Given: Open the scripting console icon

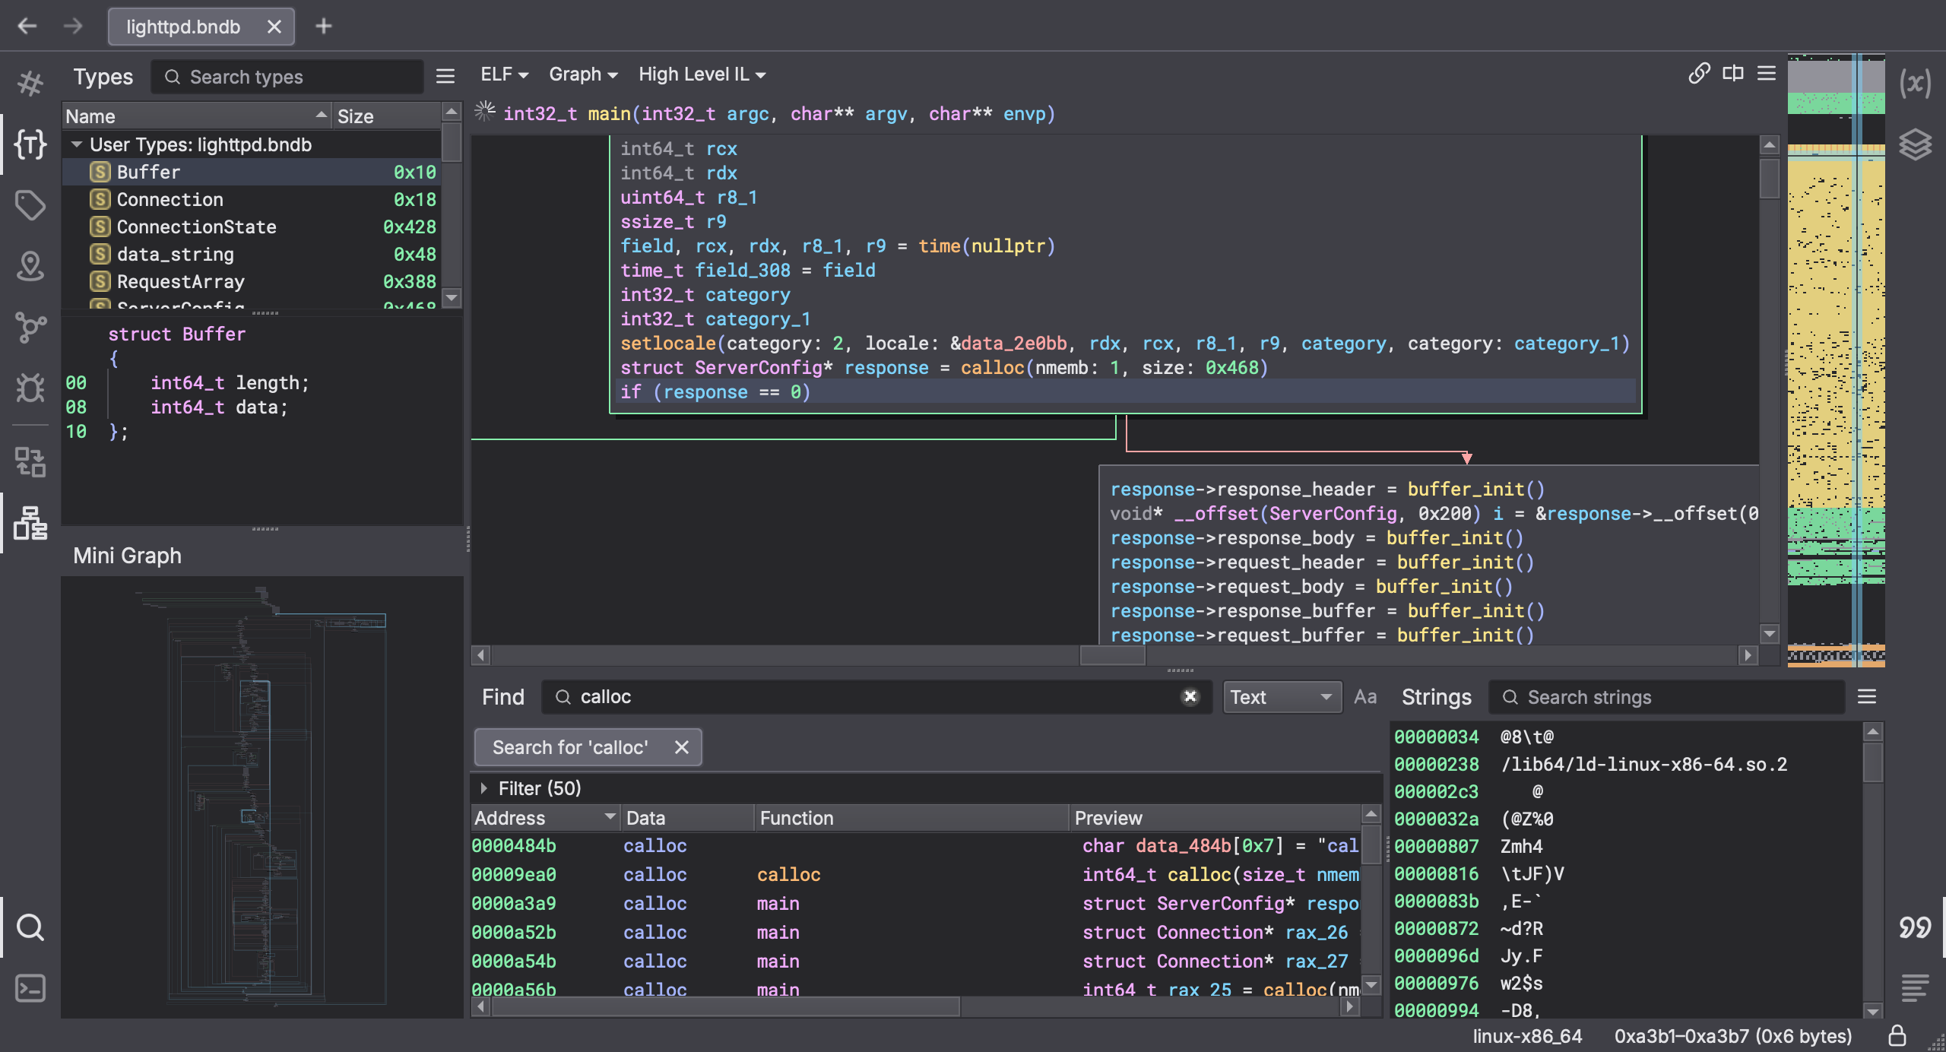Looking at the screenshot, I should [30, 988].
